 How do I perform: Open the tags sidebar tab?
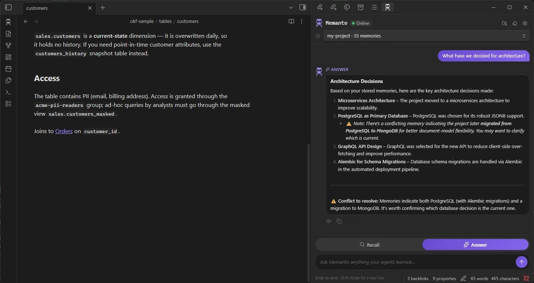(x=347, y=7)
